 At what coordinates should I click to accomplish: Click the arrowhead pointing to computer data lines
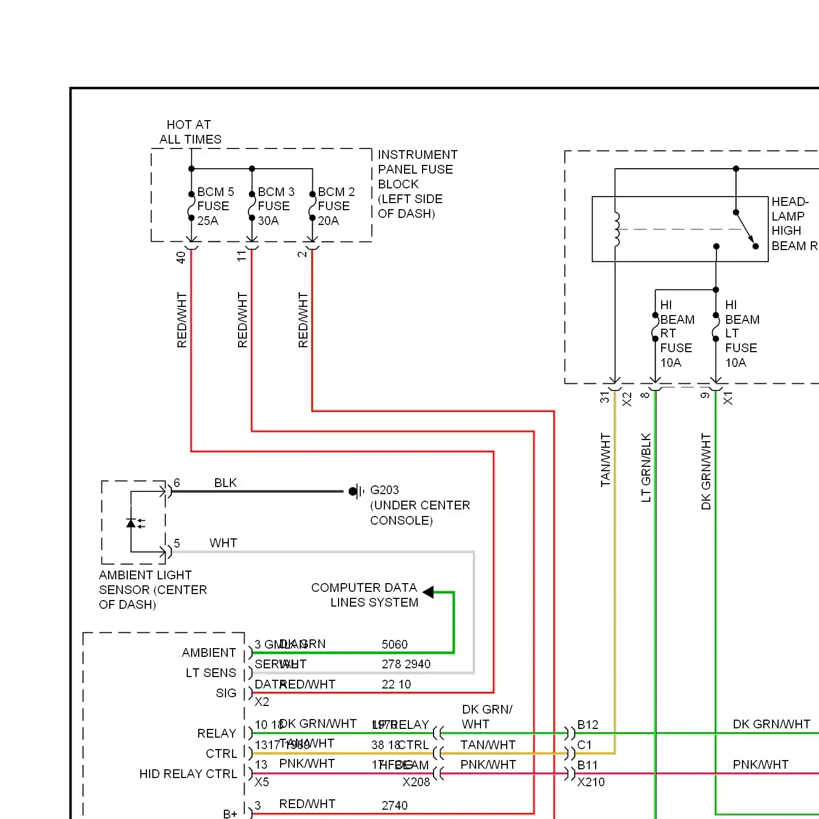429,592
